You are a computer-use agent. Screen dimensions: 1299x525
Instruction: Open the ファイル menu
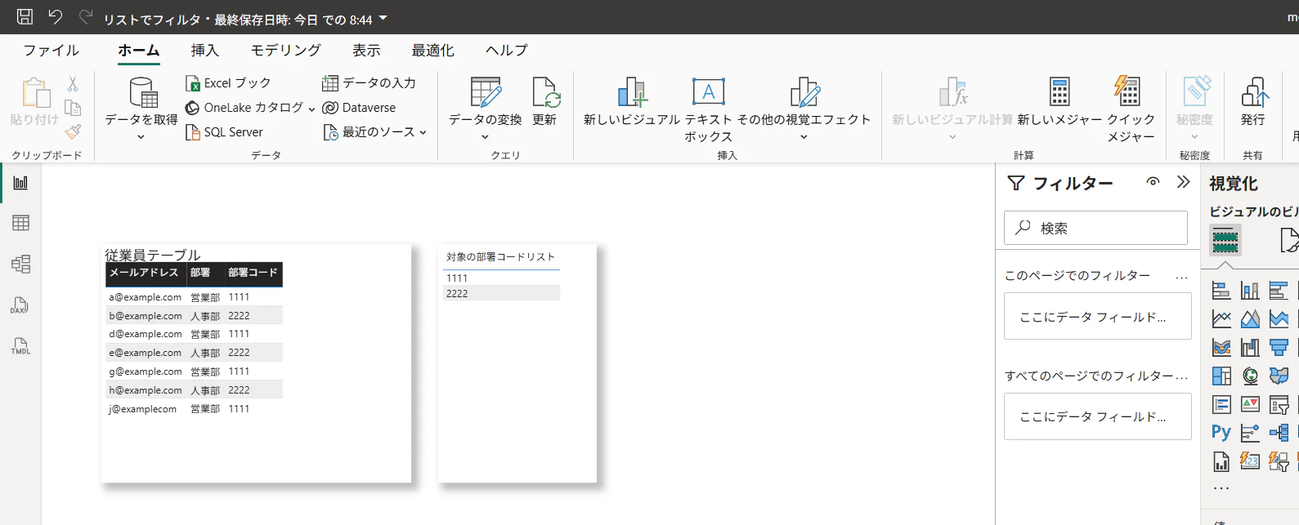tap(51, 51)
